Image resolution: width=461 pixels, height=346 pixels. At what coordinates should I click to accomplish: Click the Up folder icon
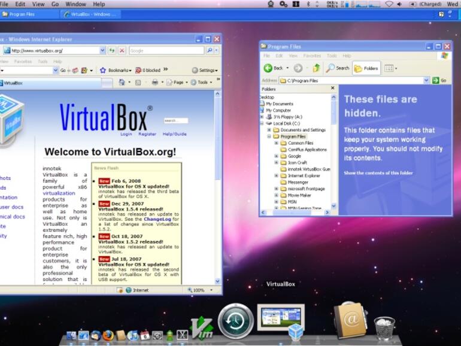316,68
